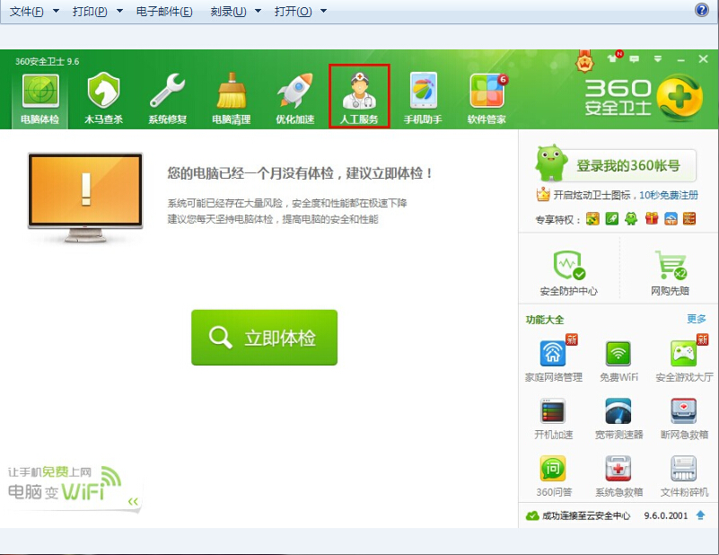The width and height of the screenshot is (719, 555).
Task: Expand the 打印(P) dropdown arrow
Action: [x=118, y=12]
